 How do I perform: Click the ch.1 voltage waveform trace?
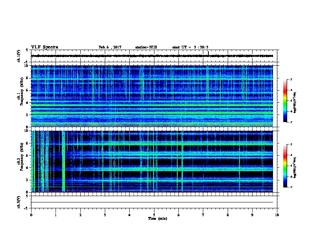(152, 56)
